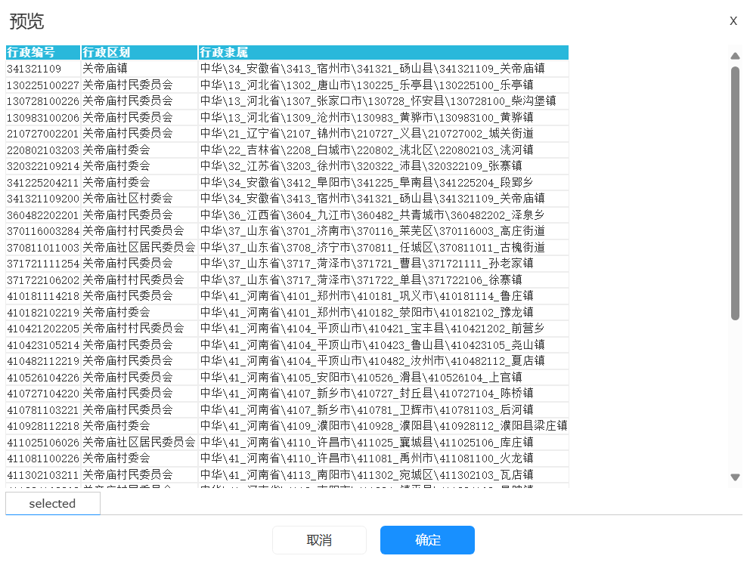Click 关帝庙社区村委会 cell

(x=128, y=199)
